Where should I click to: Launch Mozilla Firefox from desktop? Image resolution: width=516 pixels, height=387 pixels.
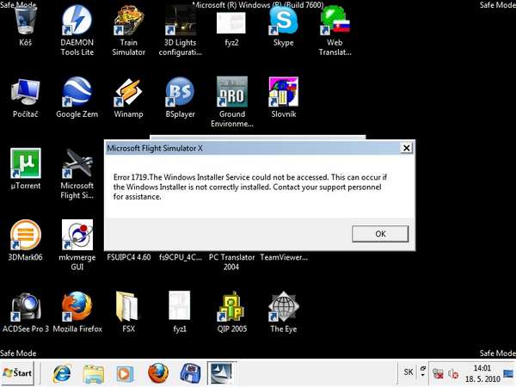pyautogui.click(x=77, y=306)
